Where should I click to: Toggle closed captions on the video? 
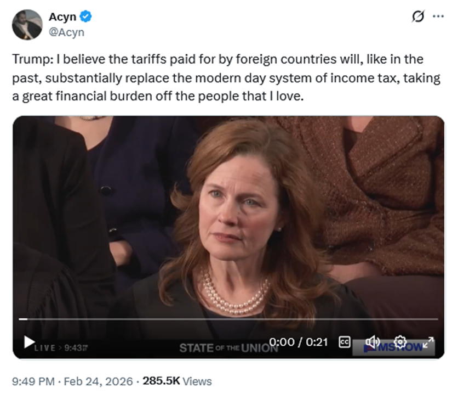(345, 342)
